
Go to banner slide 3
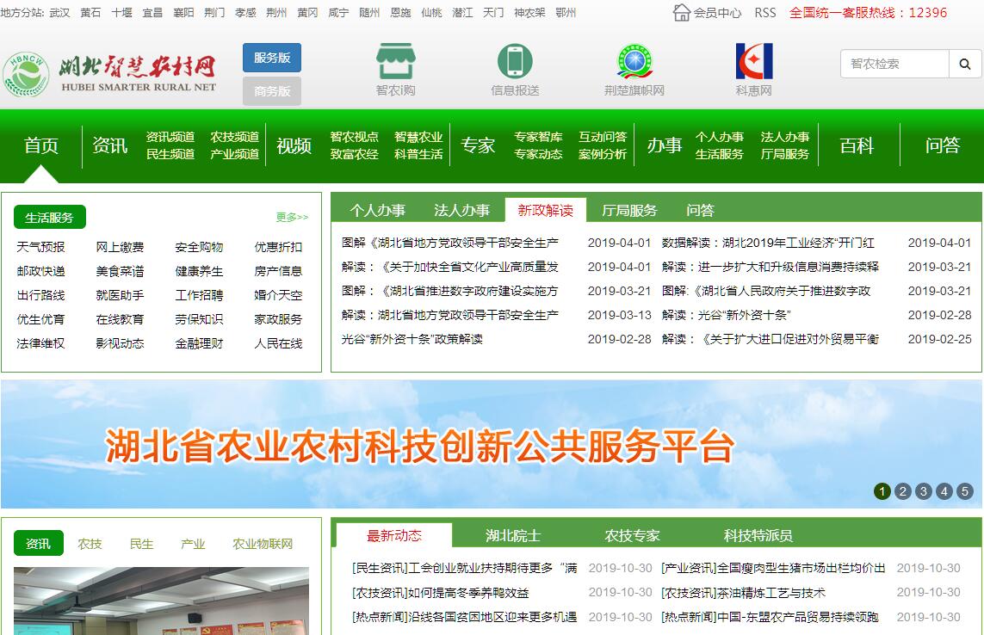[924, 491]
